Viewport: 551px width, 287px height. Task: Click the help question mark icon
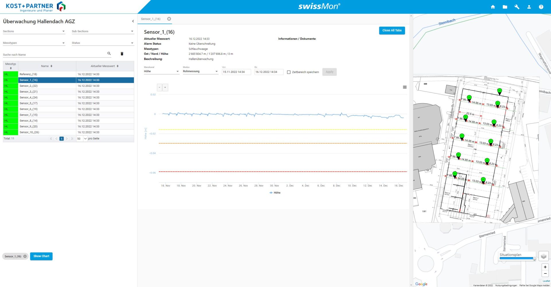[541, 7]
